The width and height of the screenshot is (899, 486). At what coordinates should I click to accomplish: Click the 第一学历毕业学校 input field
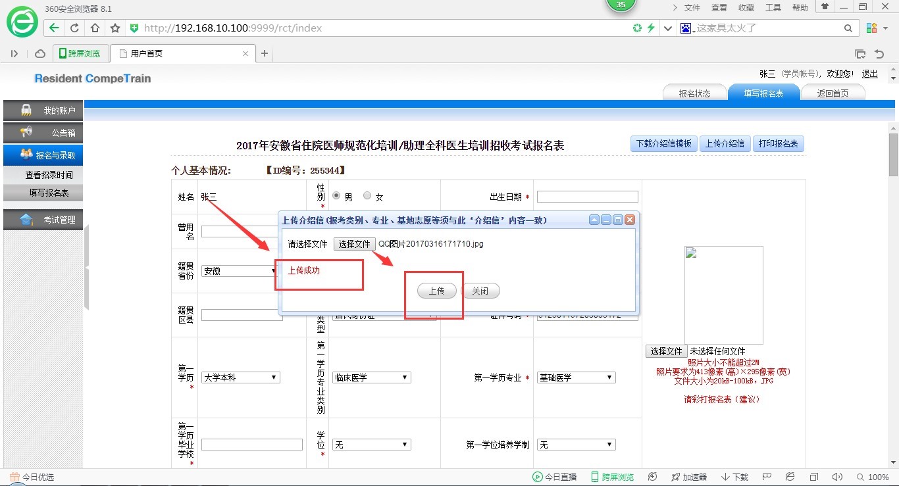click(x=252, y=445)
